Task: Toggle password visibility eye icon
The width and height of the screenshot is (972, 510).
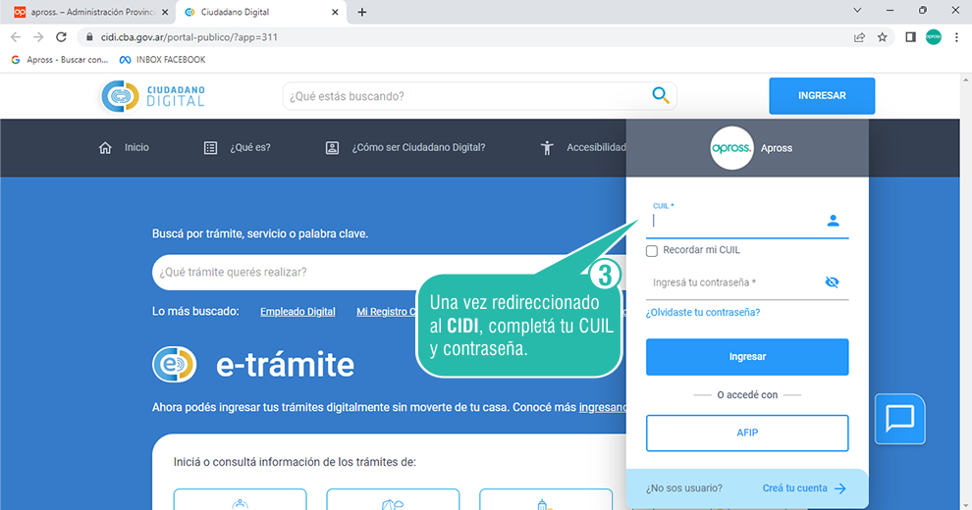Action: point(832,282)
